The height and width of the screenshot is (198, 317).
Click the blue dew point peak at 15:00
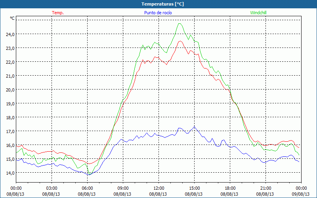click(194, 127)
